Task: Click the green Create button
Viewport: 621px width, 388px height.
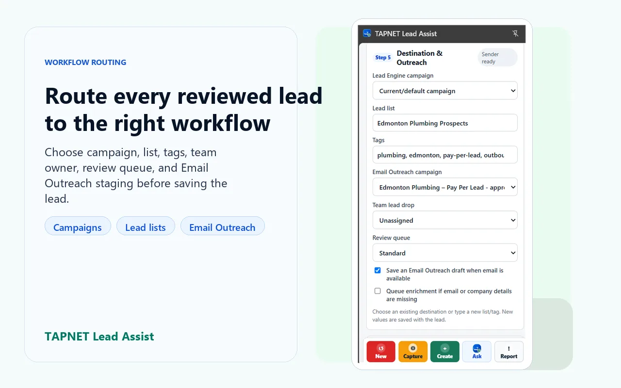Action: click(445, 352)
